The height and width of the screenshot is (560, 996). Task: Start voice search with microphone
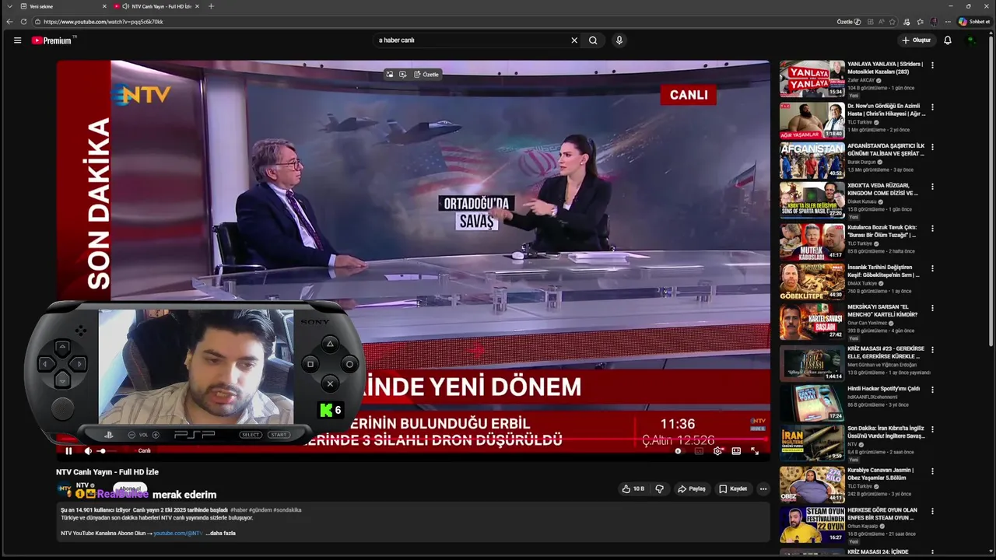(x=619, y=40)
